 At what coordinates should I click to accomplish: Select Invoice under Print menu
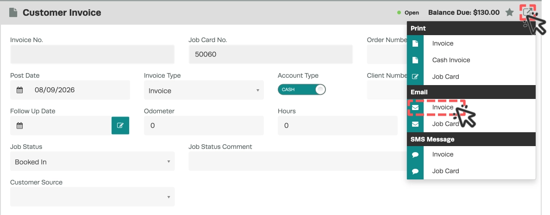pos(443,43)
